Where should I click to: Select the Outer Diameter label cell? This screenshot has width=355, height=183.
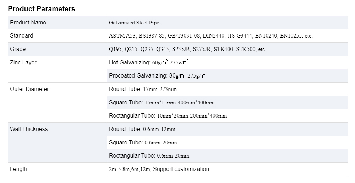click(29, 89)
